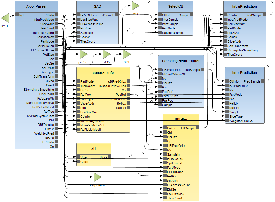Click the SelectCU actor title
Viewport: 275px width, 202px height.
[x=176, y=6]
